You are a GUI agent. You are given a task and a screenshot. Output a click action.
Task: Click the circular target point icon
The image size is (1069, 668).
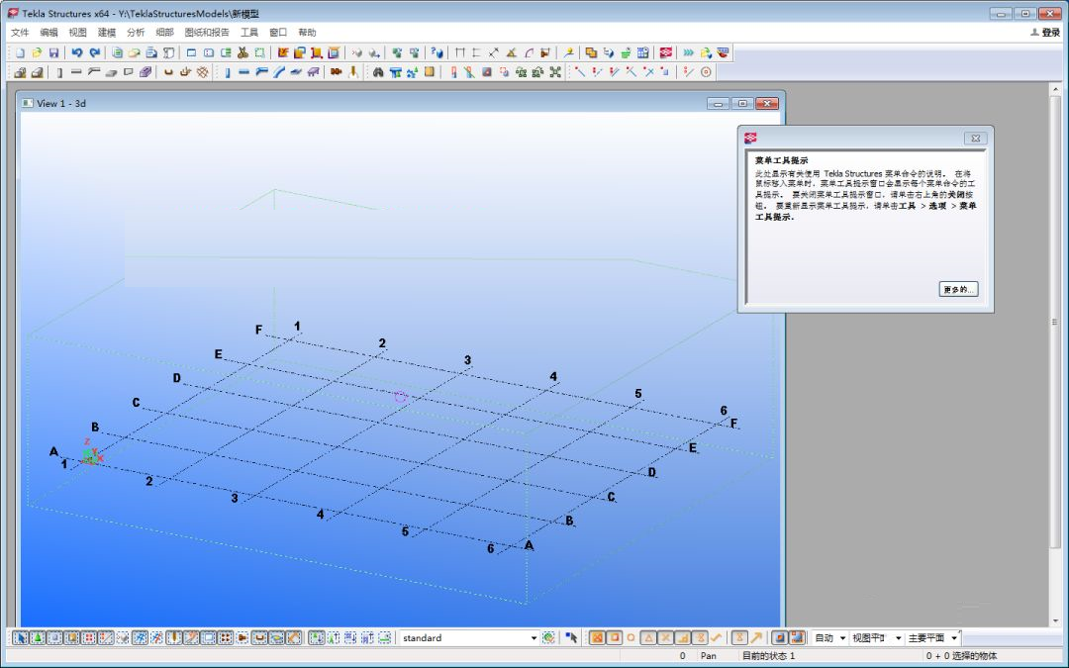click(706, 71)
